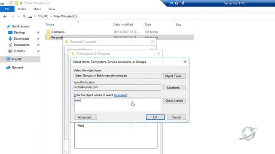Viewport: 275px width, 154px height.
Task: Click This PC in the address bar
Action: point(43,16)
